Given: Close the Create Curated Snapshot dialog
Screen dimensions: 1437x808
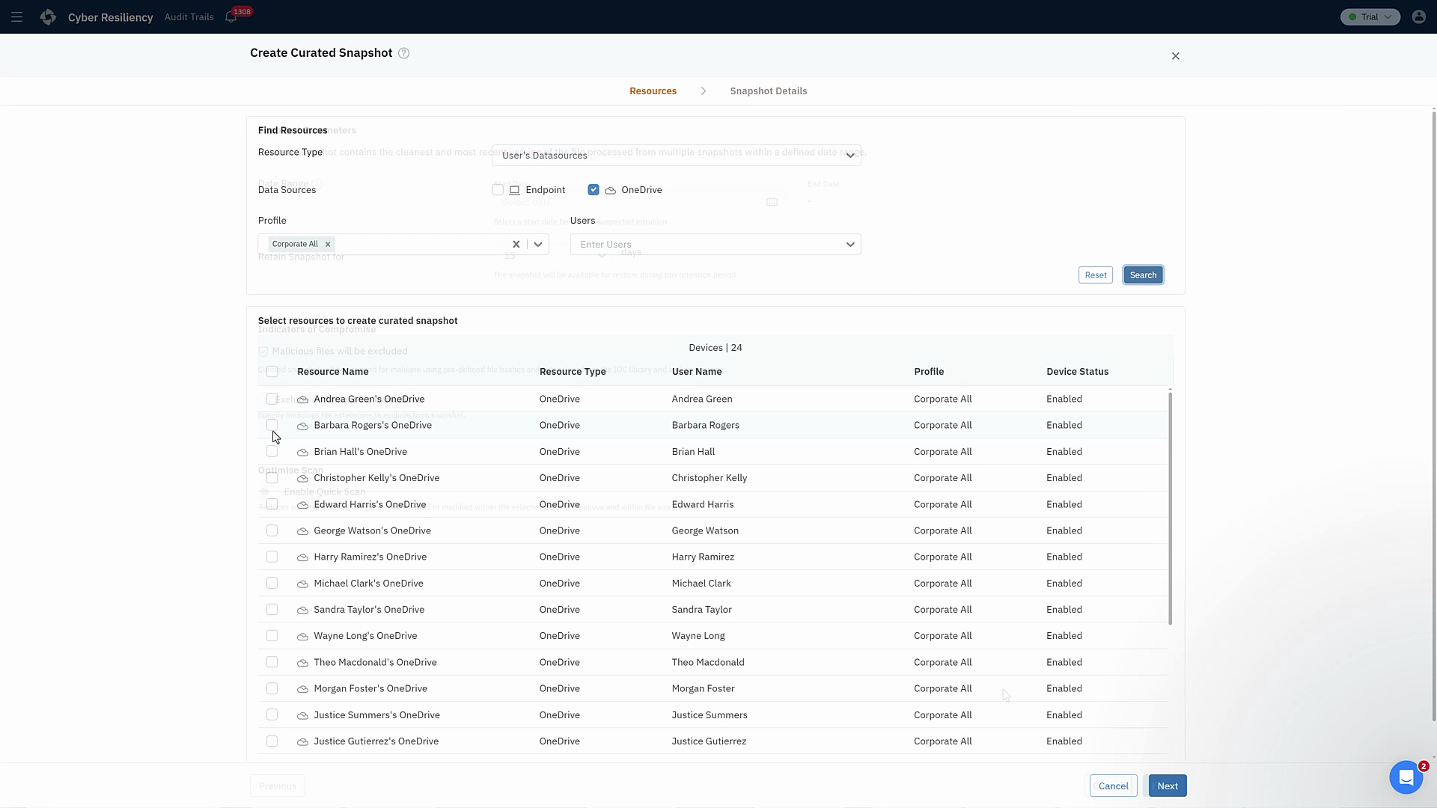Looking at the screenshot, I should pos(1175,56).
